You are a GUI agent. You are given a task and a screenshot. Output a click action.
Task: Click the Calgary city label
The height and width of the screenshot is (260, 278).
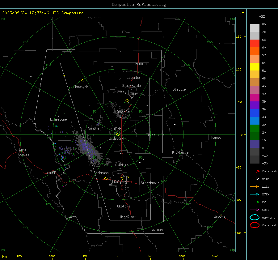[x=120, y=182]
